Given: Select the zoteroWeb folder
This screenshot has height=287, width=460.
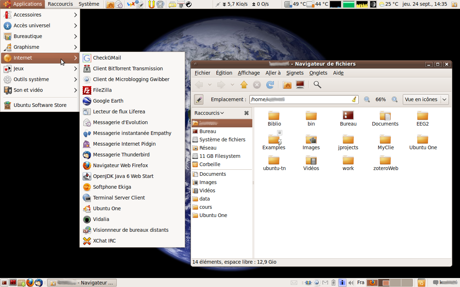Looking at the screenshot, I should [x=386, y=163].
